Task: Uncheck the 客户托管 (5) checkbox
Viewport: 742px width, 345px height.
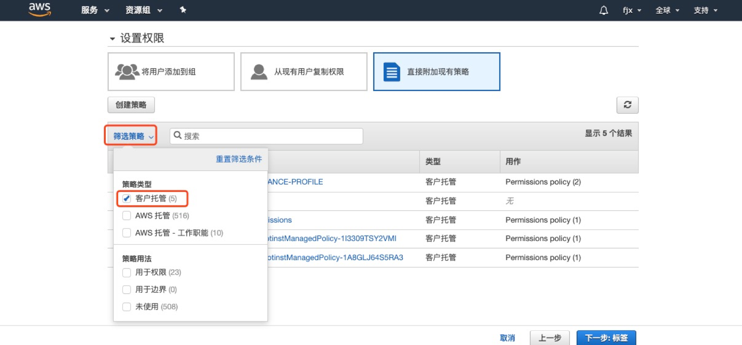Action: [x=127, y=198]
